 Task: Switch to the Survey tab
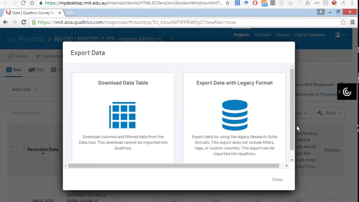[x=18, y=56]
